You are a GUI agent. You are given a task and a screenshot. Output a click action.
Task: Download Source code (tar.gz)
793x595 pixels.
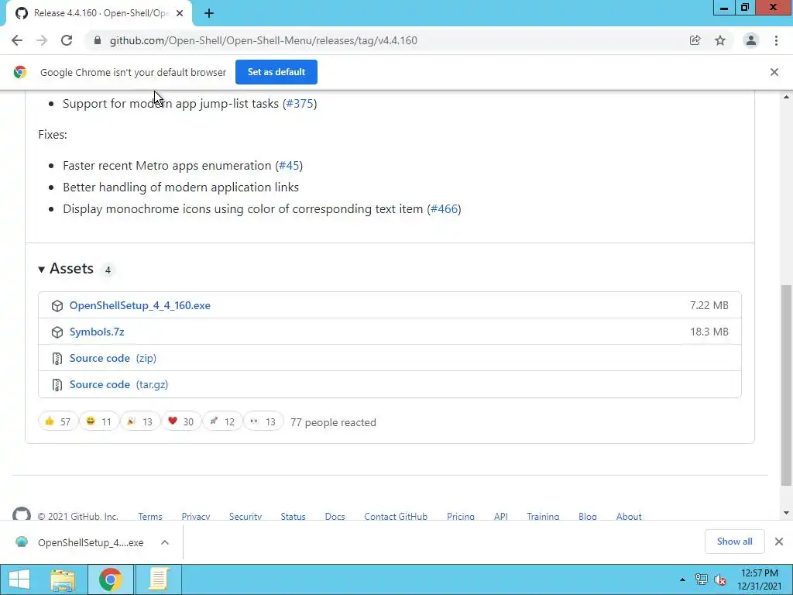pos(118,384)
